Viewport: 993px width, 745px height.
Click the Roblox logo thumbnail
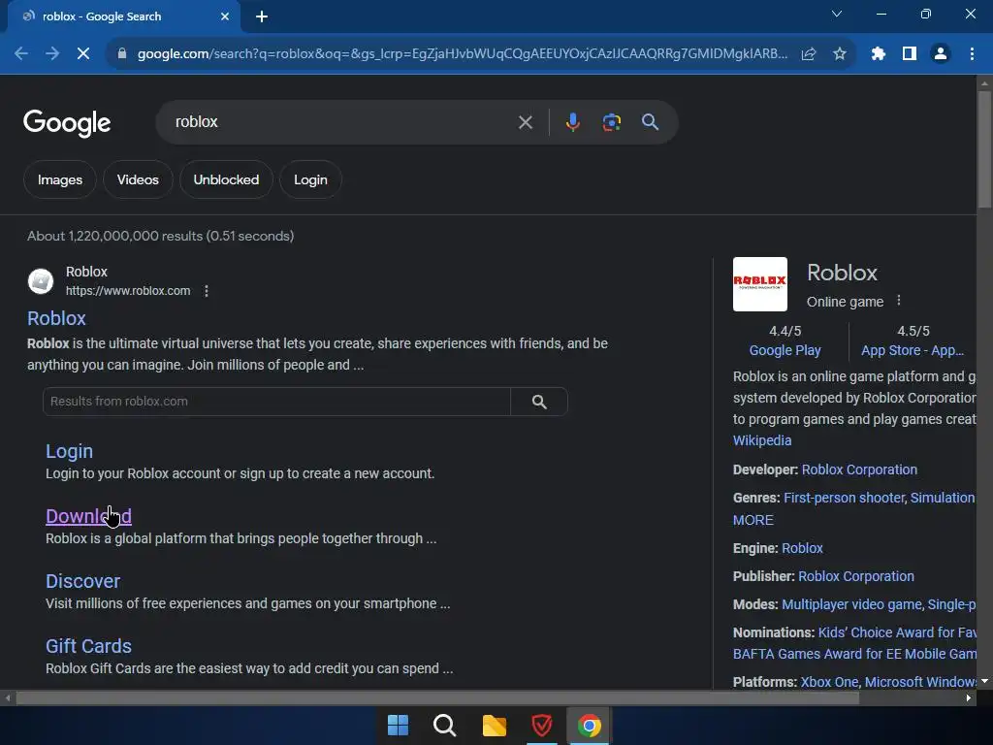click(760, 284)
